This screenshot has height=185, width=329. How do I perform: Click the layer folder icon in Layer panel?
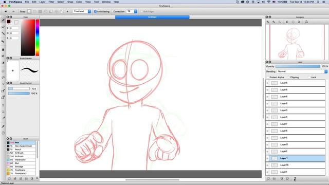(x=274, y=178)
